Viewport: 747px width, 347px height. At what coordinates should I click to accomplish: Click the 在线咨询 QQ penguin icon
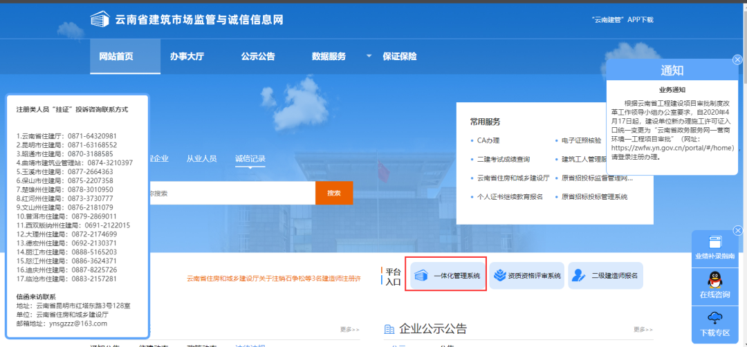(x=715, y=281)
